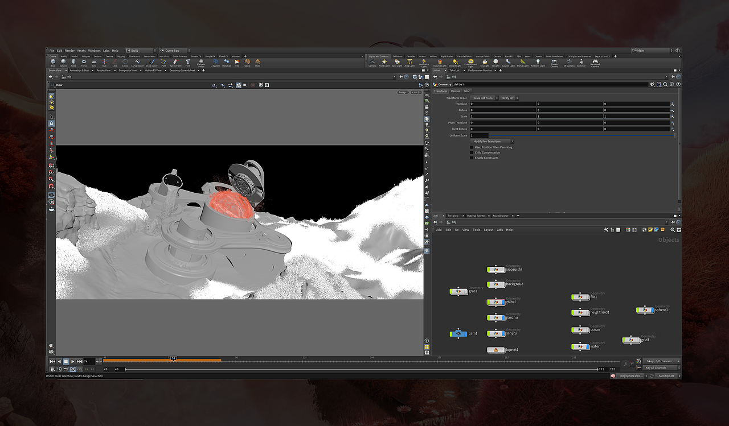The image size is (729, 426).
Task: Select the Font shelf tool
Action: click(x=188, y=63)
